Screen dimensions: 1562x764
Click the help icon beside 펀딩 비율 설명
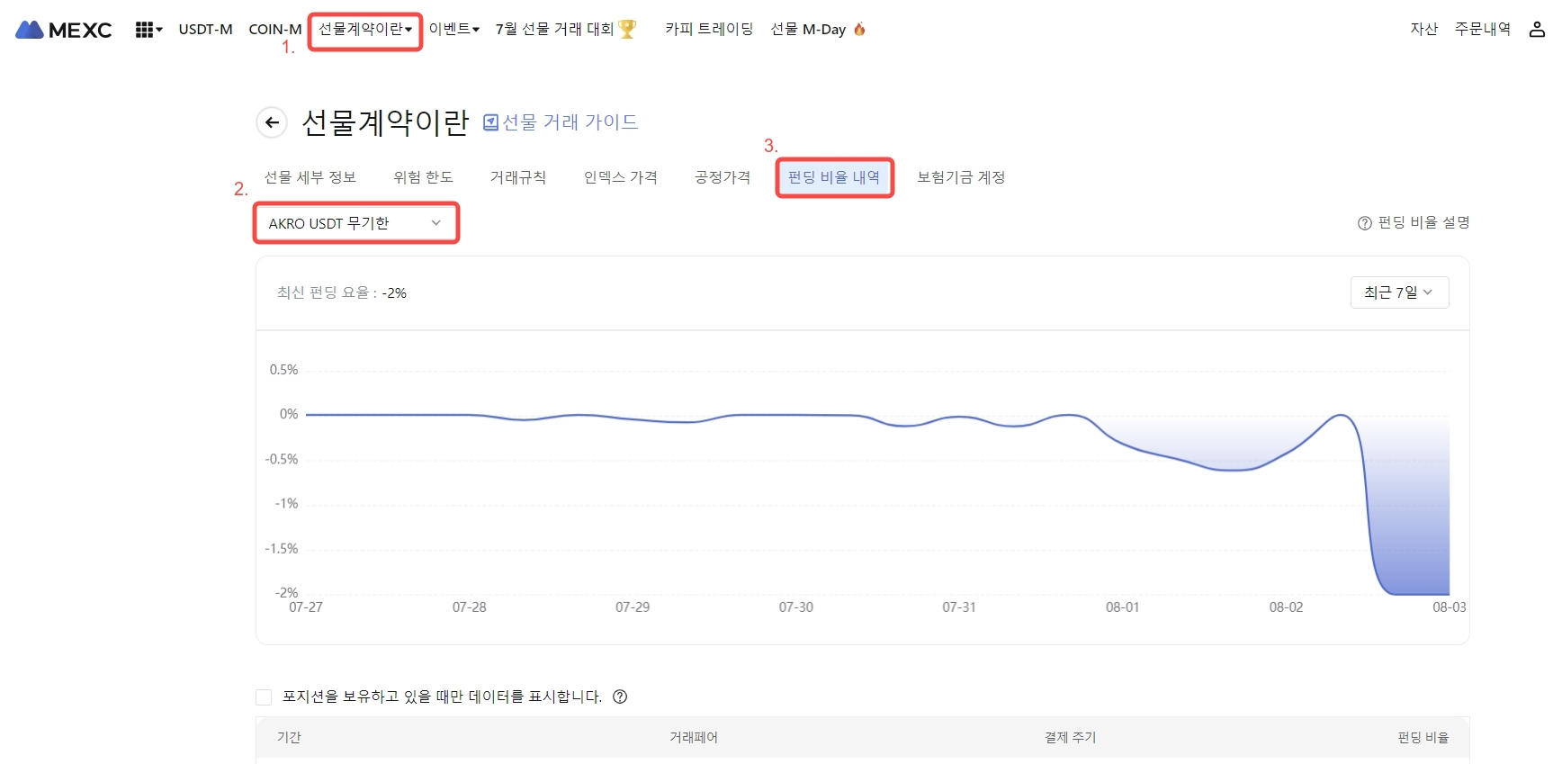click(1364, 223)
